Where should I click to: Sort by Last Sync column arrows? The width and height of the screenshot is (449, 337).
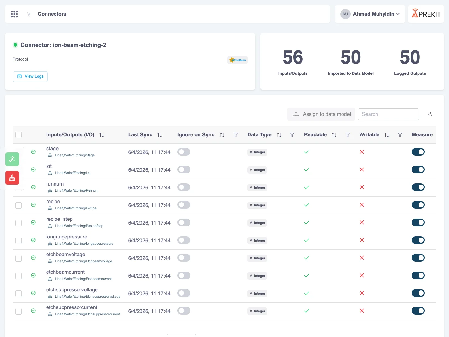(160, 135)
